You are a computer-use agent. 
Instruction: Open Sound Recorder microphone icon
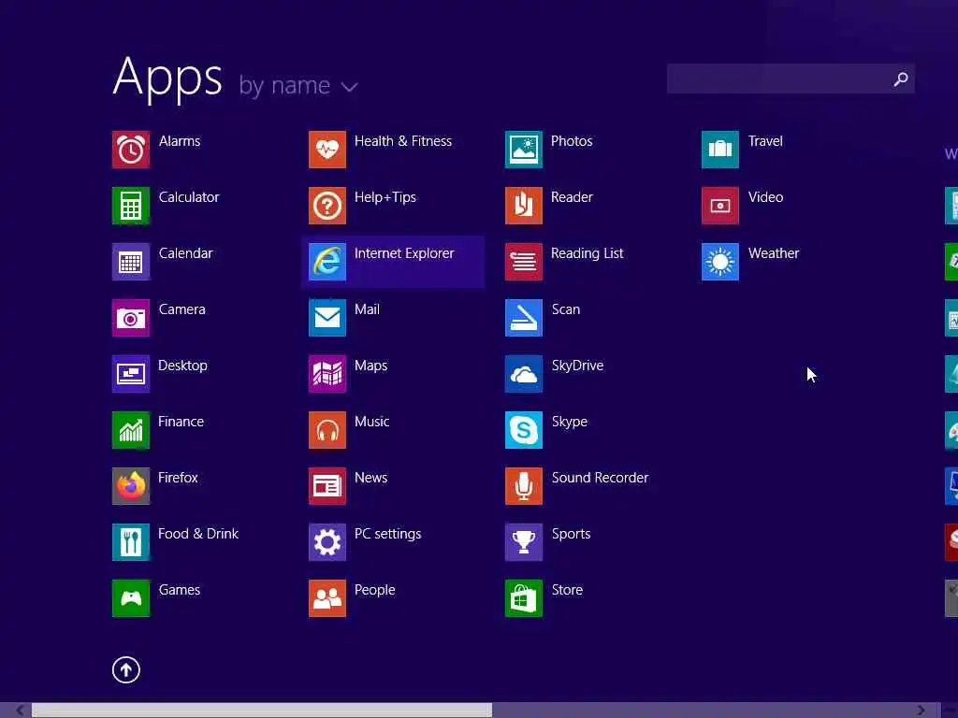point(524,486)
